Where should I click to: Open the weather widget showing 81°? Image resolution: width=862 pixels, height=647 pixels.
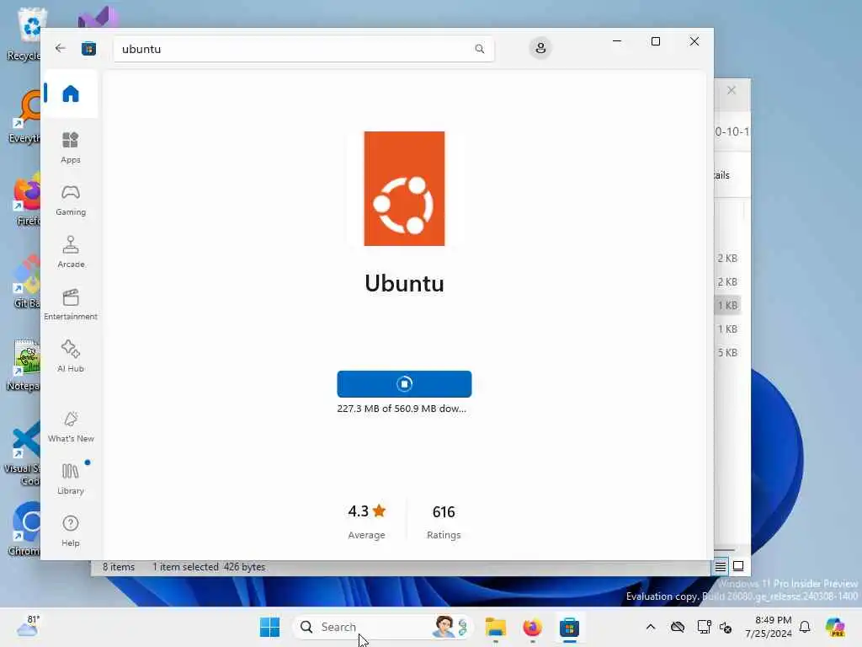[28, 627]
